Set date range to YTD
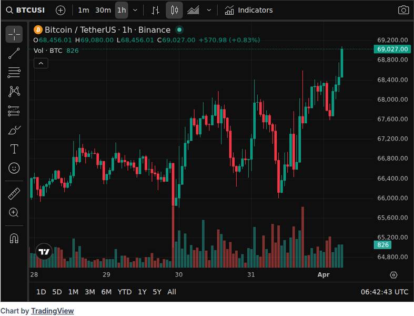Viewport: 414px width, 316px height. [x=125, y=292]
